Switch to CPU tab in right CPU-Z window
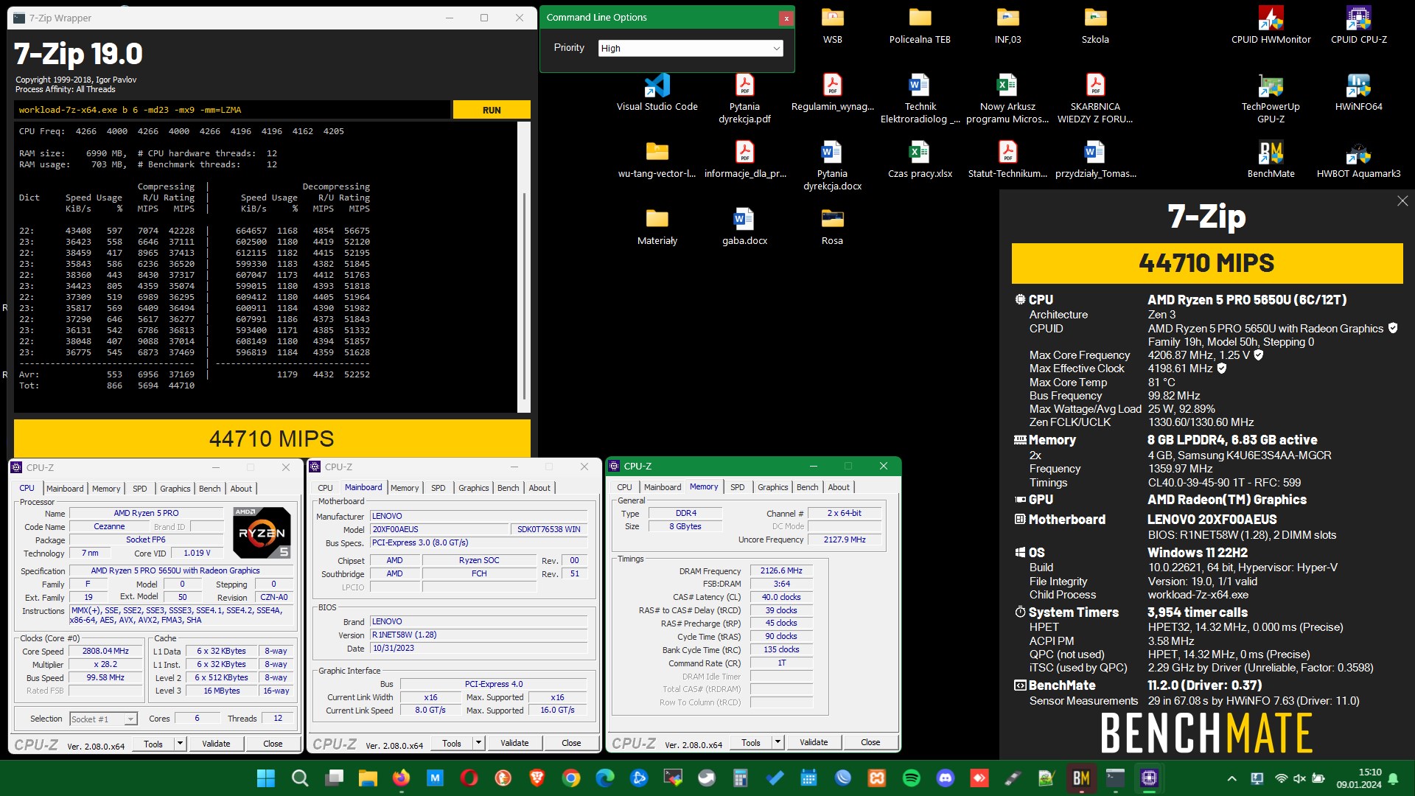 (624, 487)
